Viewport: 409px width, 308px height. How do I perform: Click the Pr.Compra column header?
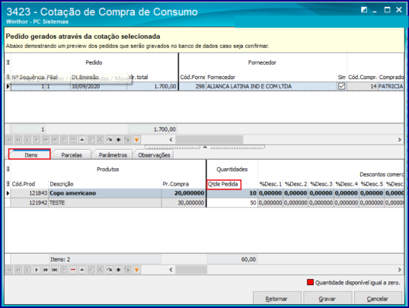pos(184,184)
